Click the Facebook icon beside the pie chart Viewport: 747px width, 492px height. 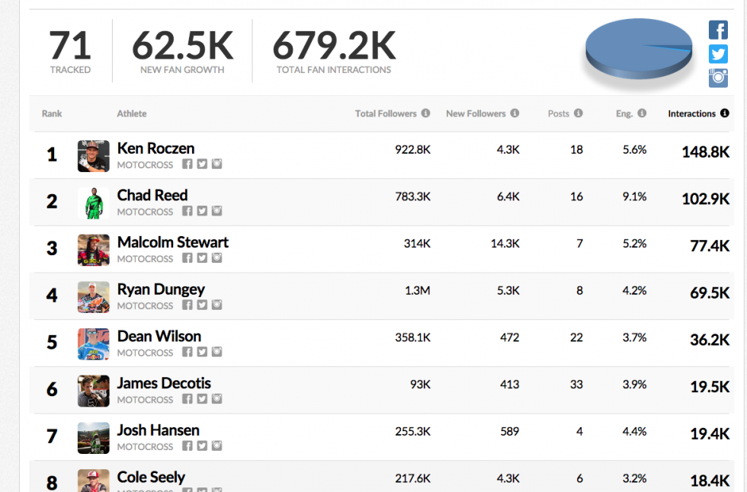click(x=718, y=30)
